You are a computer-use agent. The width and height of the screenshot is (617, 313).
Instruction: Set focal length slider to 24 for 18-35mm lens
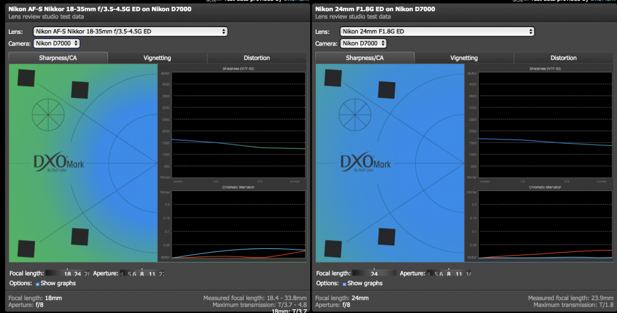click(x=78, y=274)
